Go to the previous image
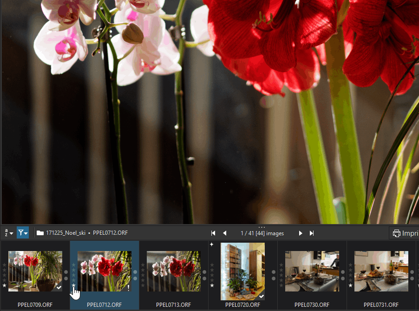The height and width of the screenshot is (311, 419). click(225, 233)
